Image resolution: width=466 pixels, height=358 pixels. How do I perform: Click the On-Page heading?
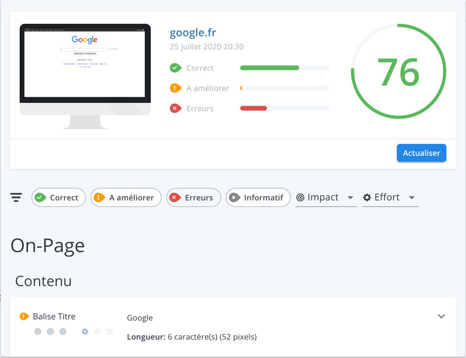tap(48, 246)
